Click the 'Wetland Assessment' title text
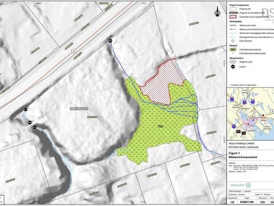Viewport: 274px width, 206px height. pos(243,157)
